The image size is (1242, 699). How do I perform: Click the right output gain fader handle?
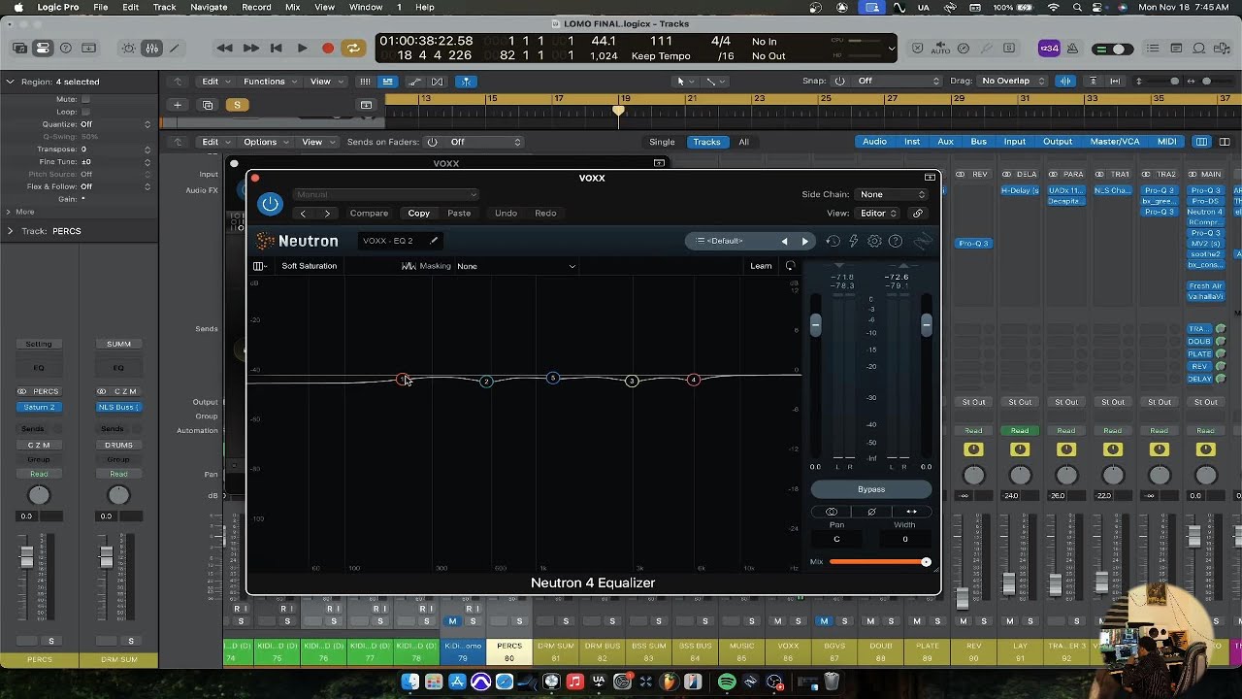click(927, 326)
